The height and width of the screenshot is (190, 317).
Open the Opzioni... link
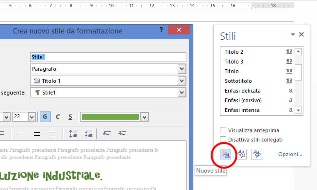[290, 154]
